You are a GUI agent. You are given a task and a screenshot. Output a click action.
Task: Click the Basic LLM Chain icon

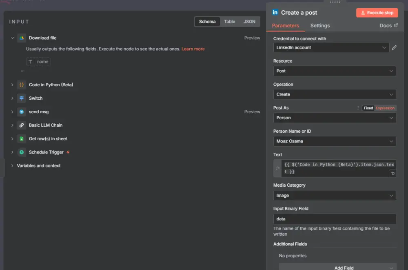point(22,125)
